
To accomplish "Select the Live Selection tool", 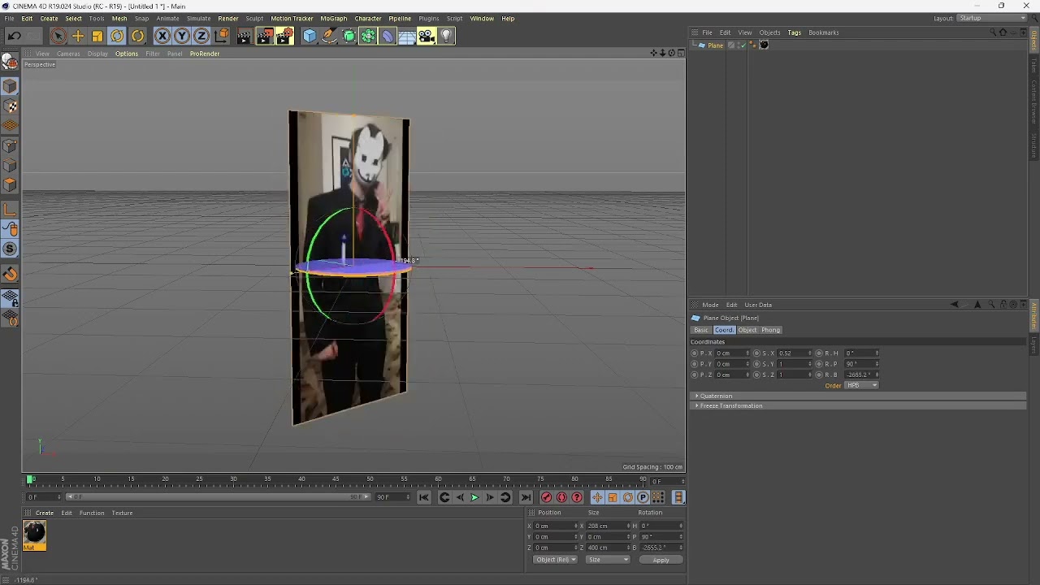I will point(58,36).
